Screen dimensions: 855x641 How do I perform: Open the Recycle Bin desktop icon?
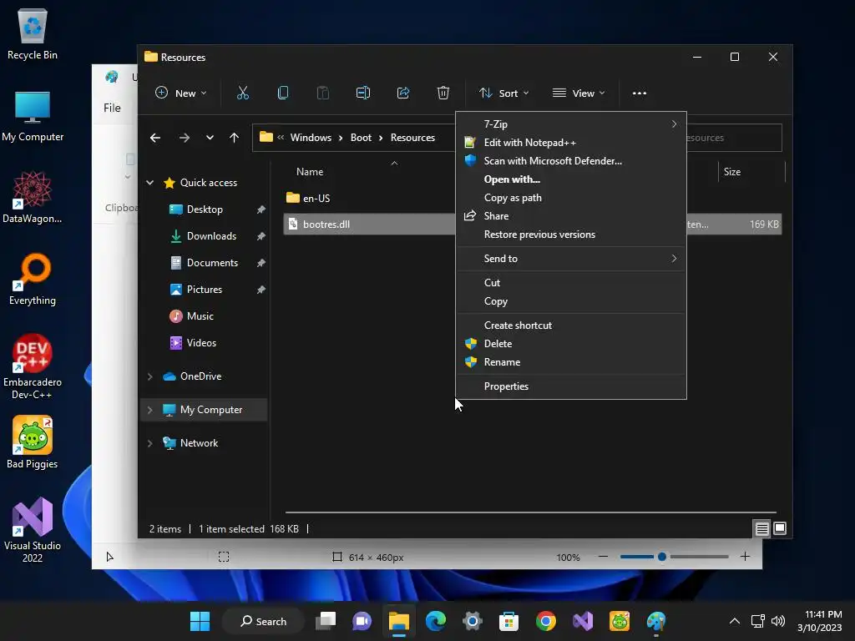click(x=33, y=33)
